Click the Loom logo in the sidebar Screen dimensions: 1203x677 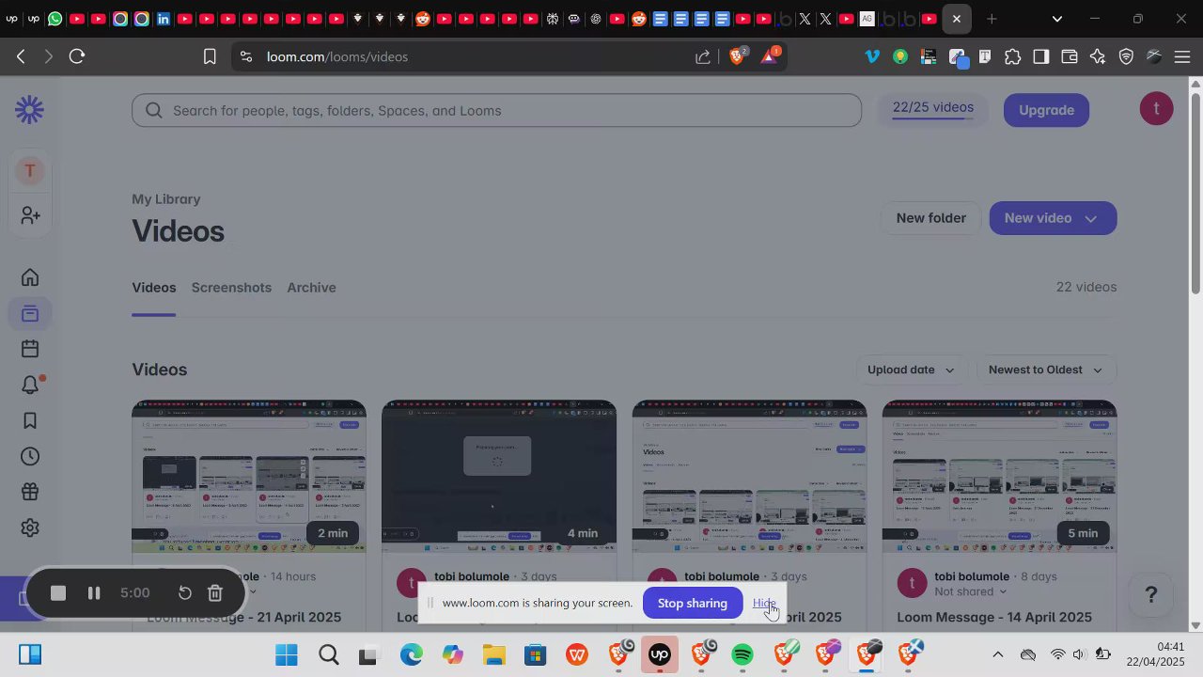pos(29,110)
